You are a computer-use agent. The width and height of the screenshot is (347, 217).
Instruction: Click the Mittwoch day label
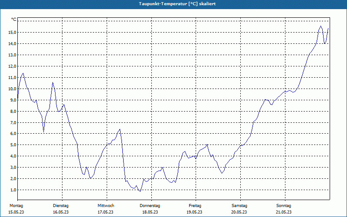pyautogui.click(x=106, y=206)
